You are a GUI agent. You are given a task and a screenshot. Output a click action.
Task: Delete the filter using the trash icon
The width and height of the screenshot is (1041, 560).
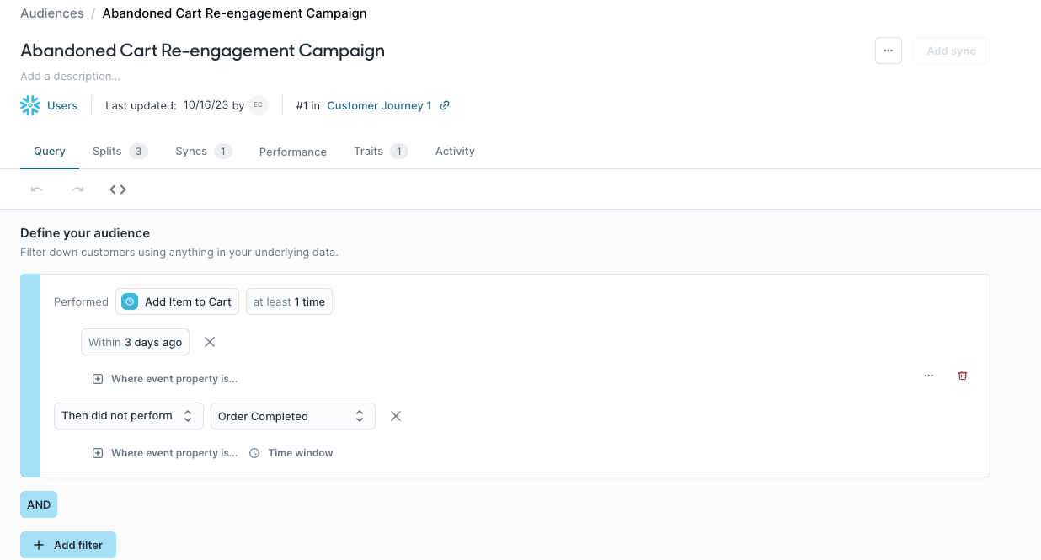(x=963, y=375)
